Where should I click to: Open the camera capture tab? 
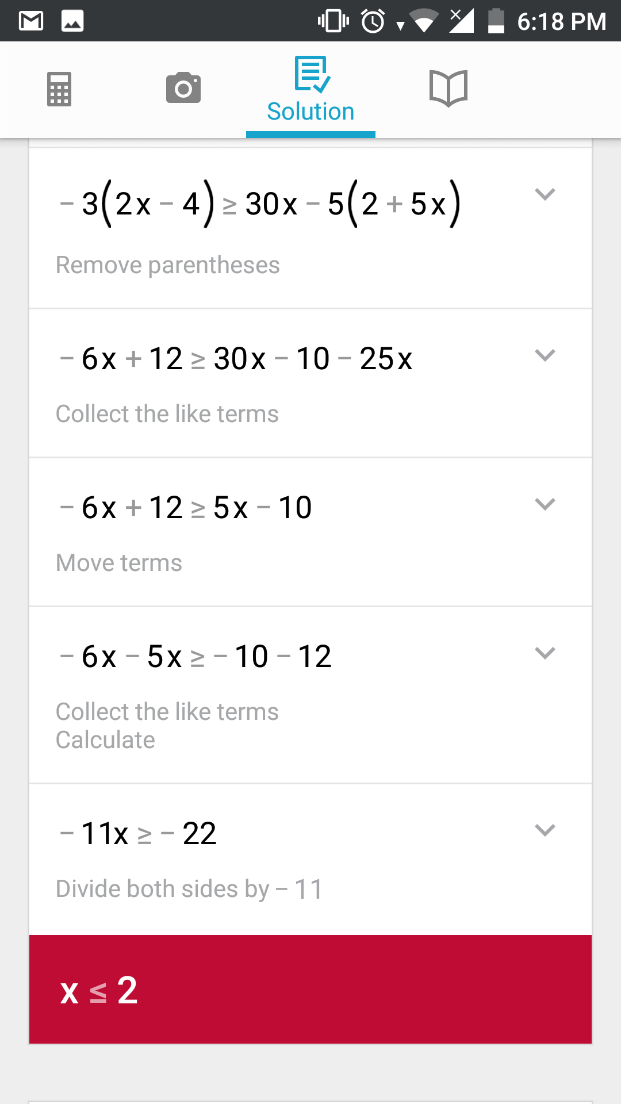coord(183,88)
